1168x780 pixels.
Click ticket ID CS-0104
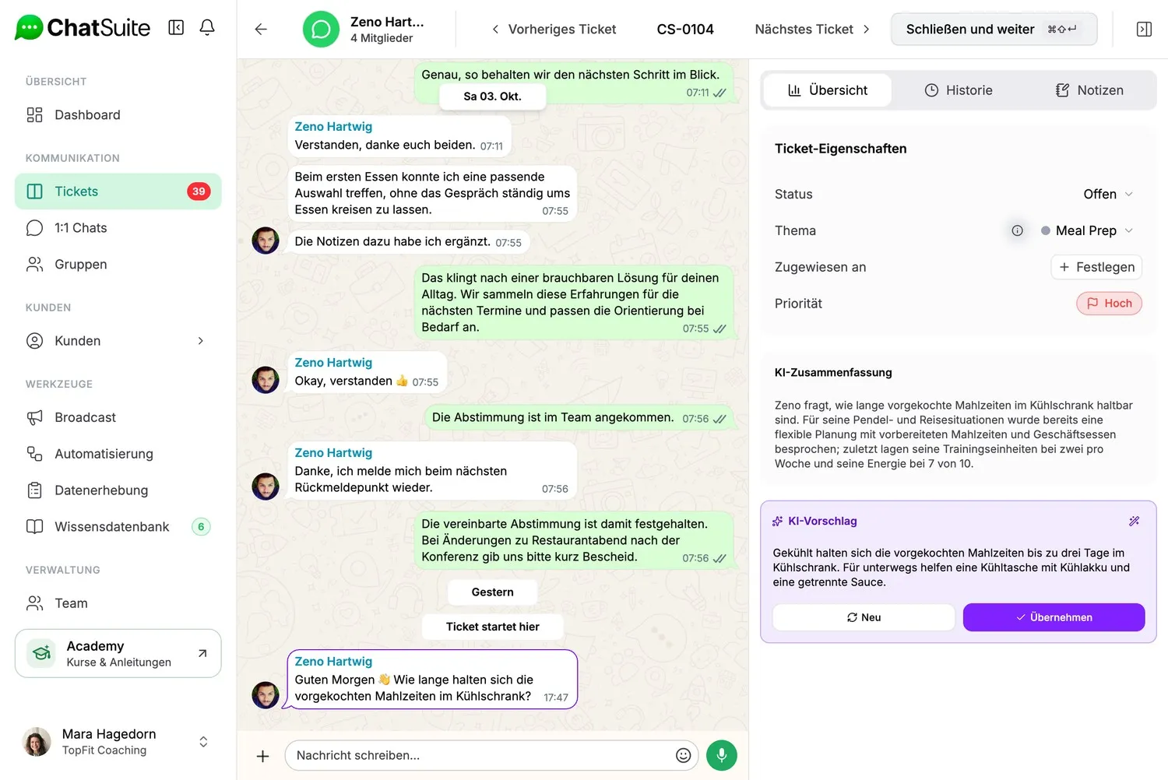point(685,30)
